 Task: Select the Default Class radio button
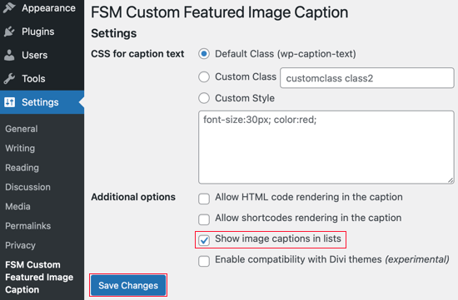coord(204,54)
